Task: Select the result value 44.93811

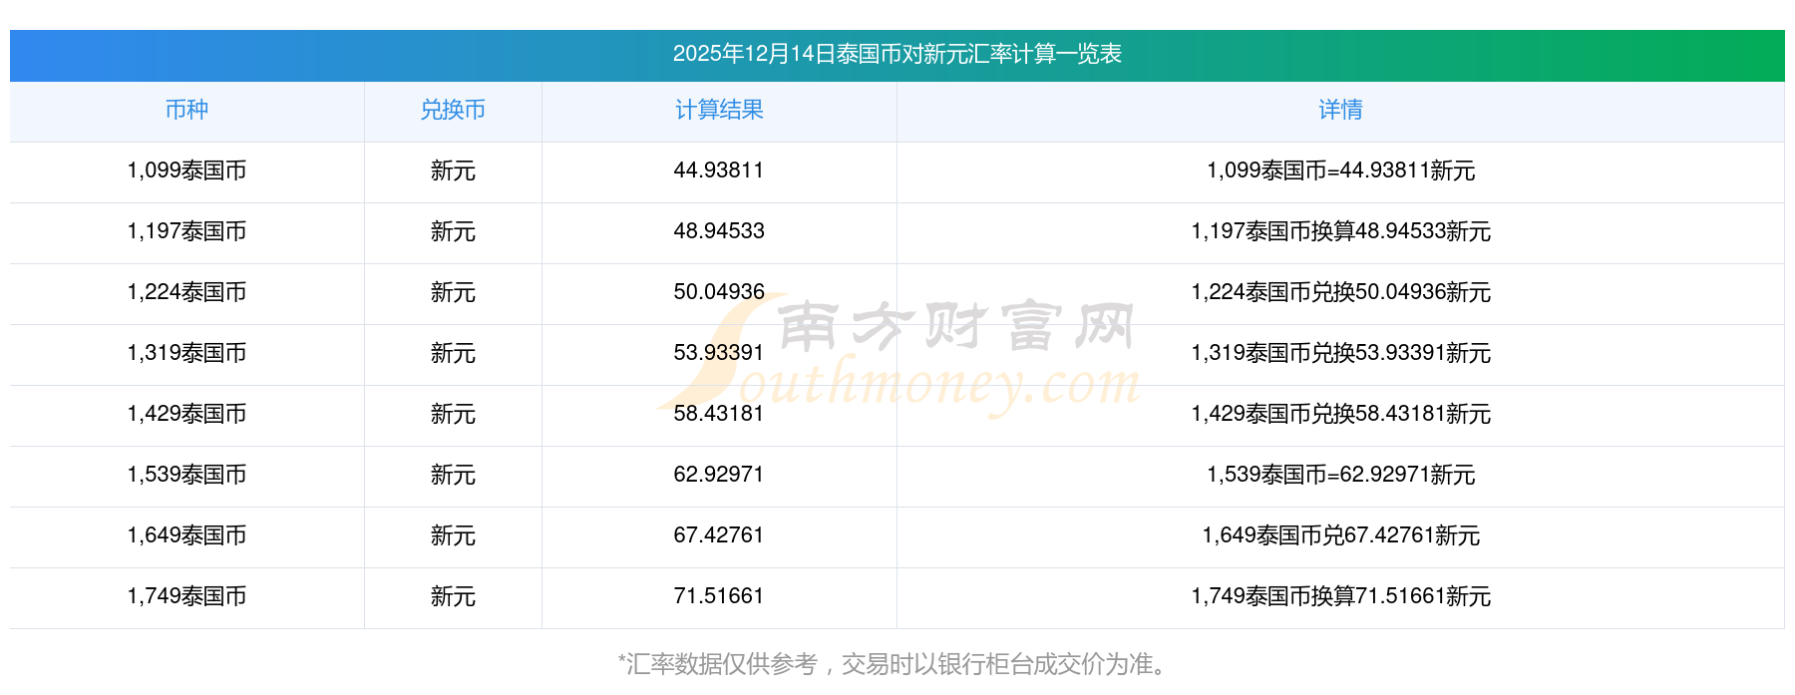Action: click(x=719, y=171)
